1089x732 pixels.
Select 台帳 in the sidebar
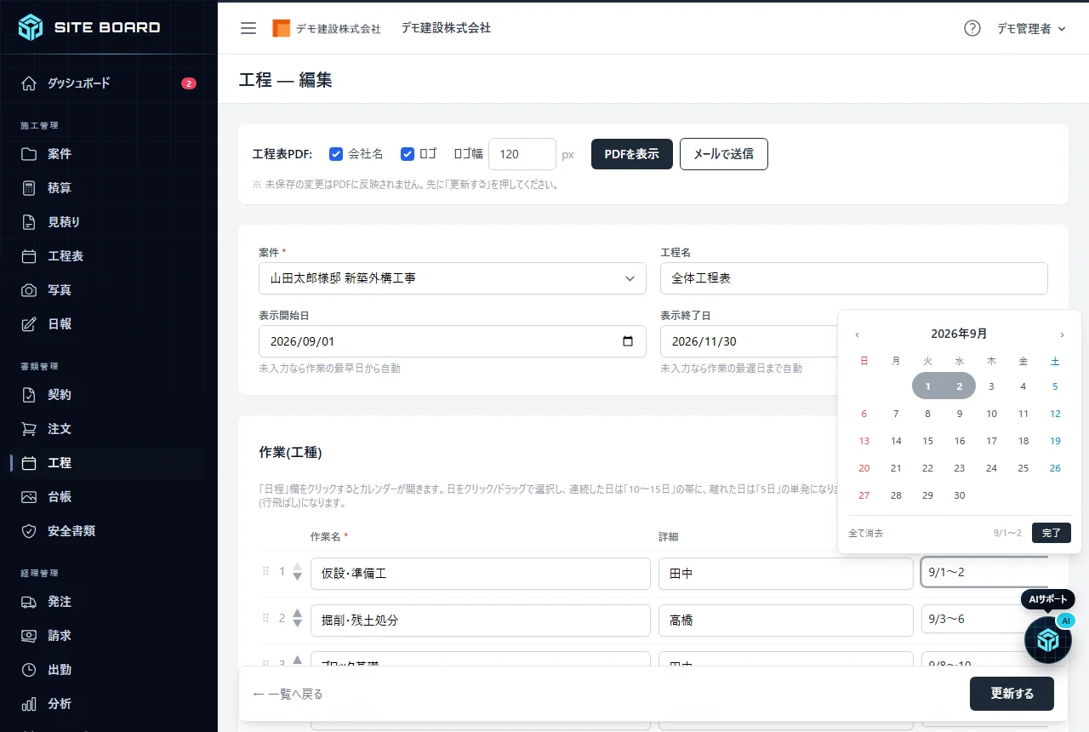click(x=109, y=497)
